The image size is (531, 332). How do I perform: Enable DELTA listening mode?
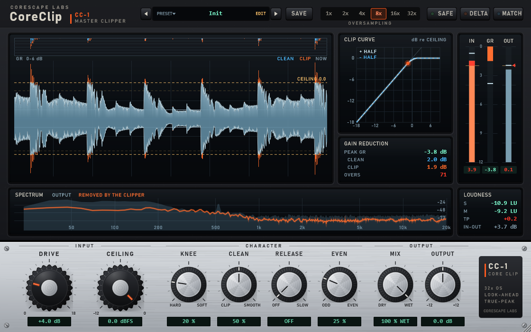(475, 14)
